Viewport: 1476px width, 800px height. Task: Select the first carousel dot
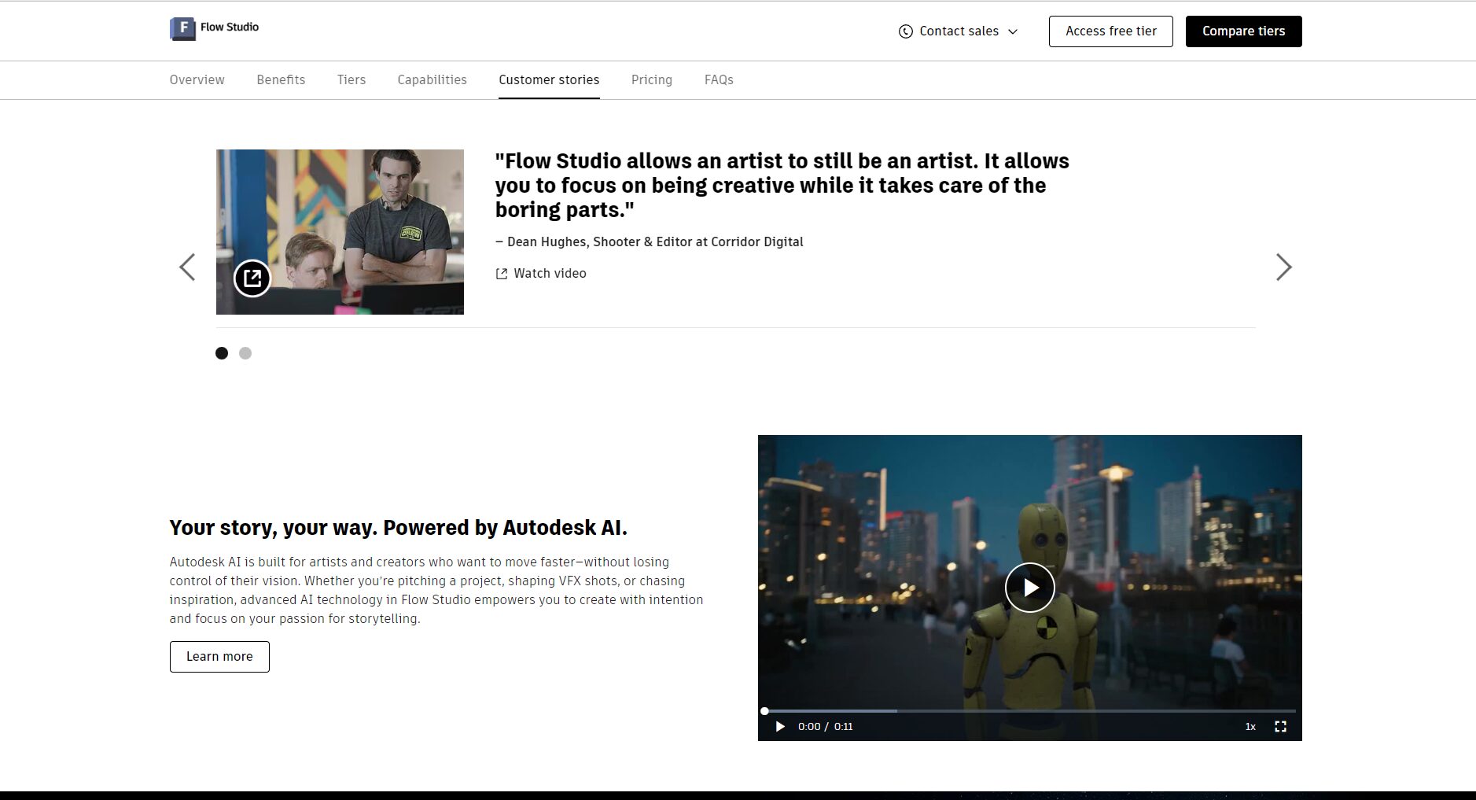222,353
